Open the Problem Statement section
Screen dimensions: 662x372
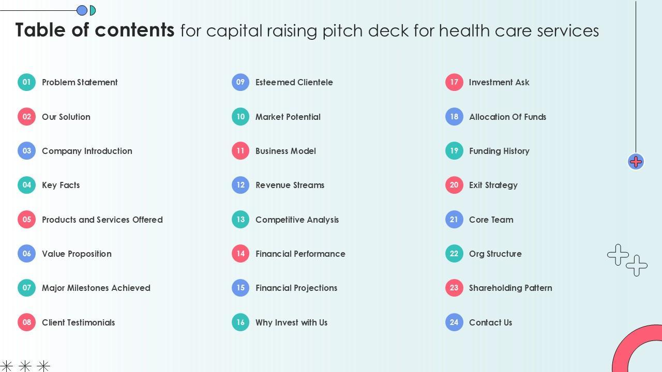(x=80, y=82)
